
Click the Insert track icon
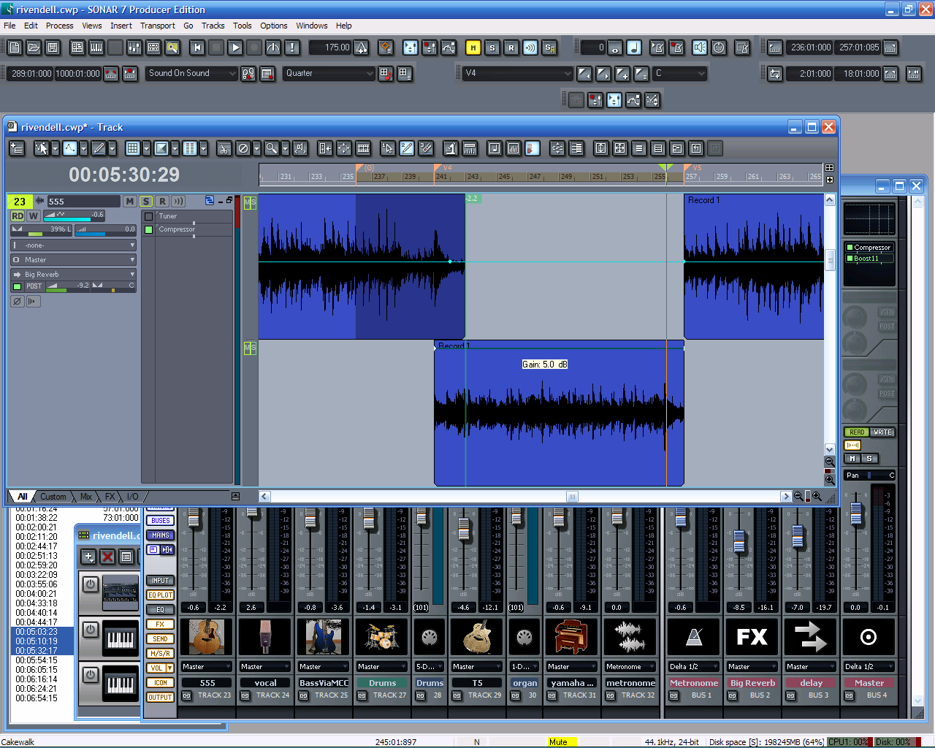coord(16,148)
